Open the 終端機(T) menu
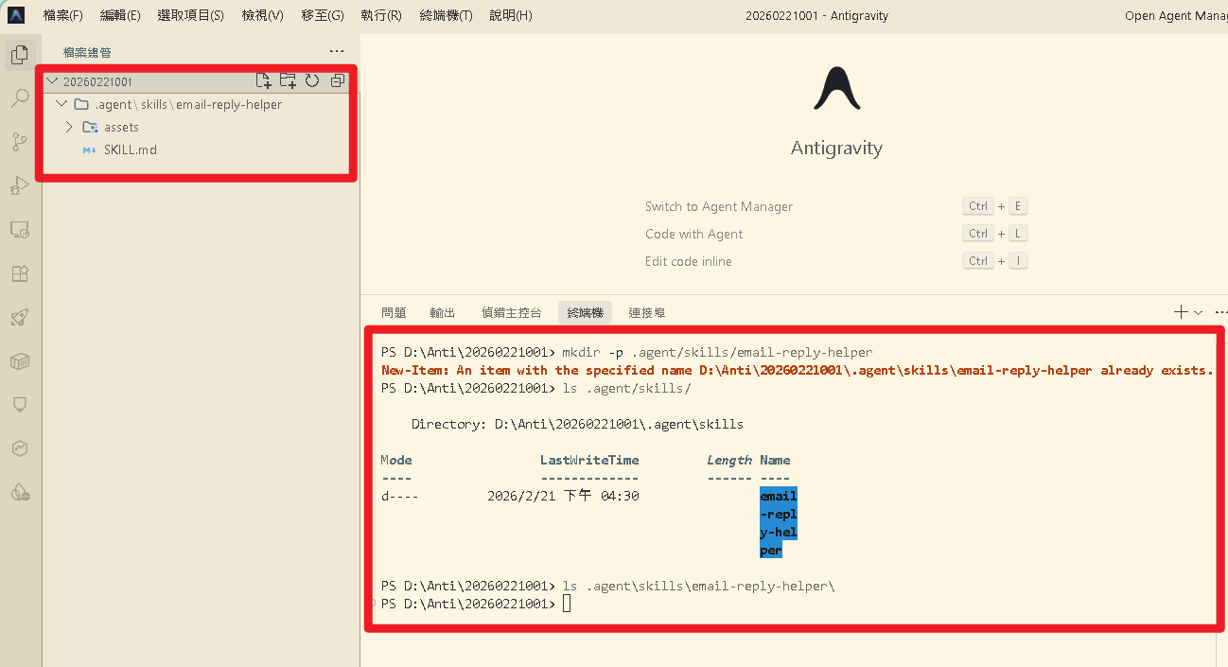Image resolution: width=1228 pixels, height=667 pixels. (446, 15)
